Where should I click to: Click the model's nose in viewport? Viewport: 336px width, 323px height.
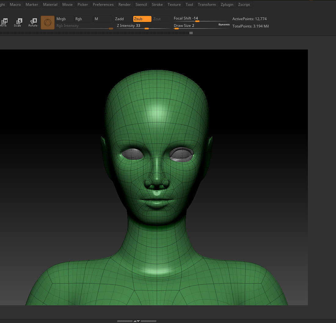coord(157,175)
